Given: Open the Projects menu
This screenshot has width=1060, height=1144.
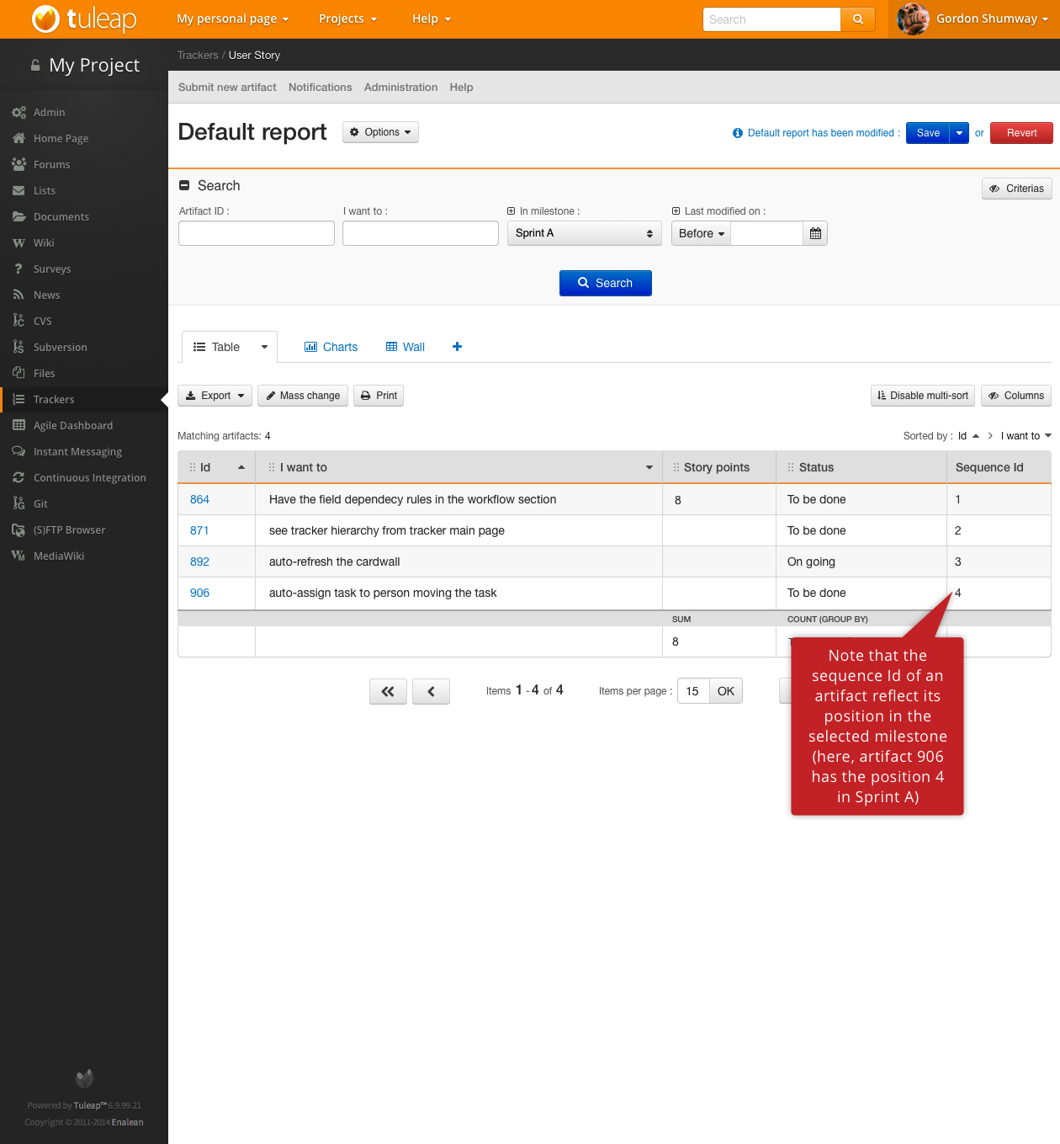Looking at the screenshot, I should coord(347,19).
